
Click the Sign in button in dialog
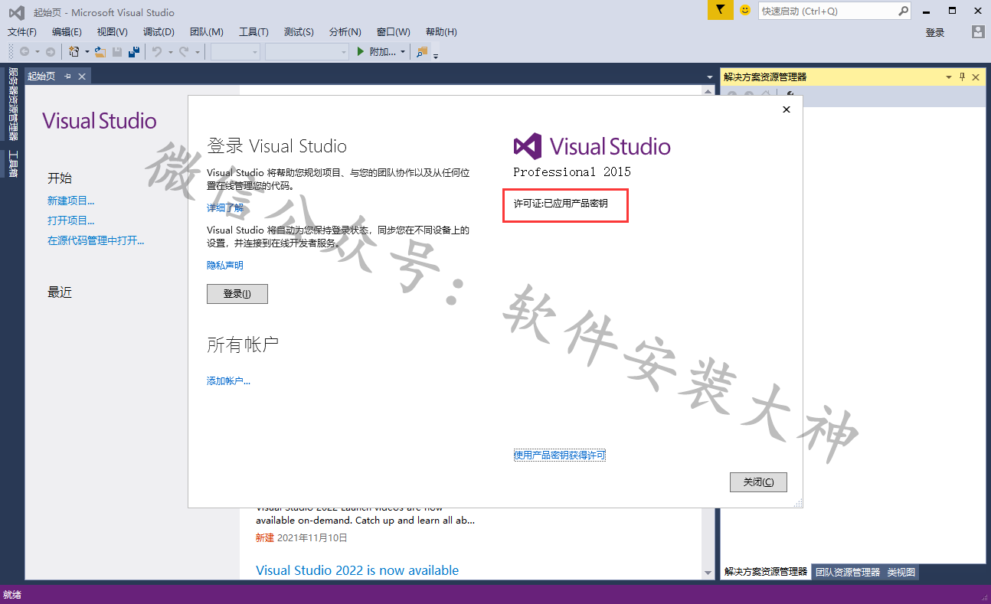click(x=237, y=294)
